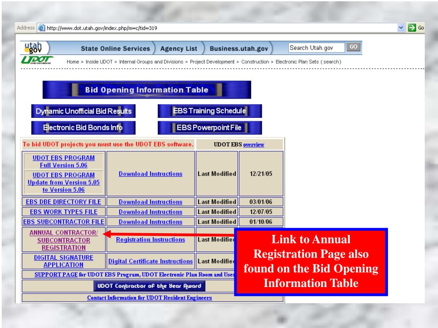This screenshot has width=438, height=328.
Task: Click the 12/21/05 date cell
Action: [261, 174]
